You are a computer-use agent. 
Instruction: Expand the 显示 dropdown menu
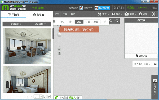(x=117, y=14)
